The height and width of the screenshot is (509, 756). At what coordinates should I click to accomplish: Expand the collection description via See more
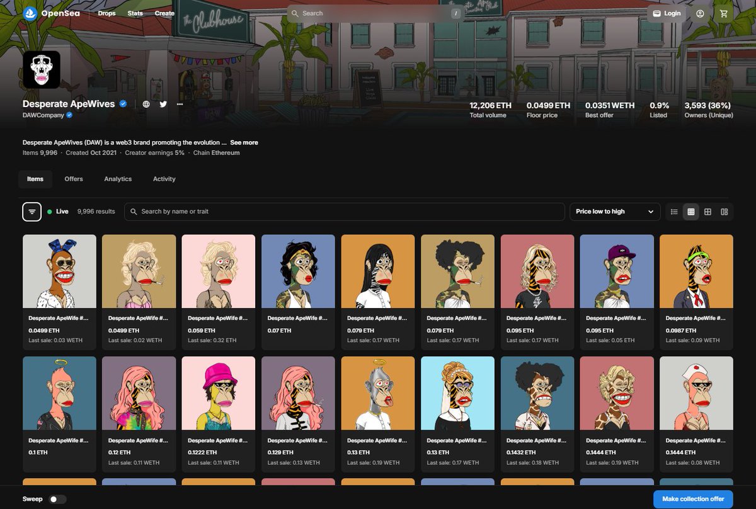click(x=244, y=142)
